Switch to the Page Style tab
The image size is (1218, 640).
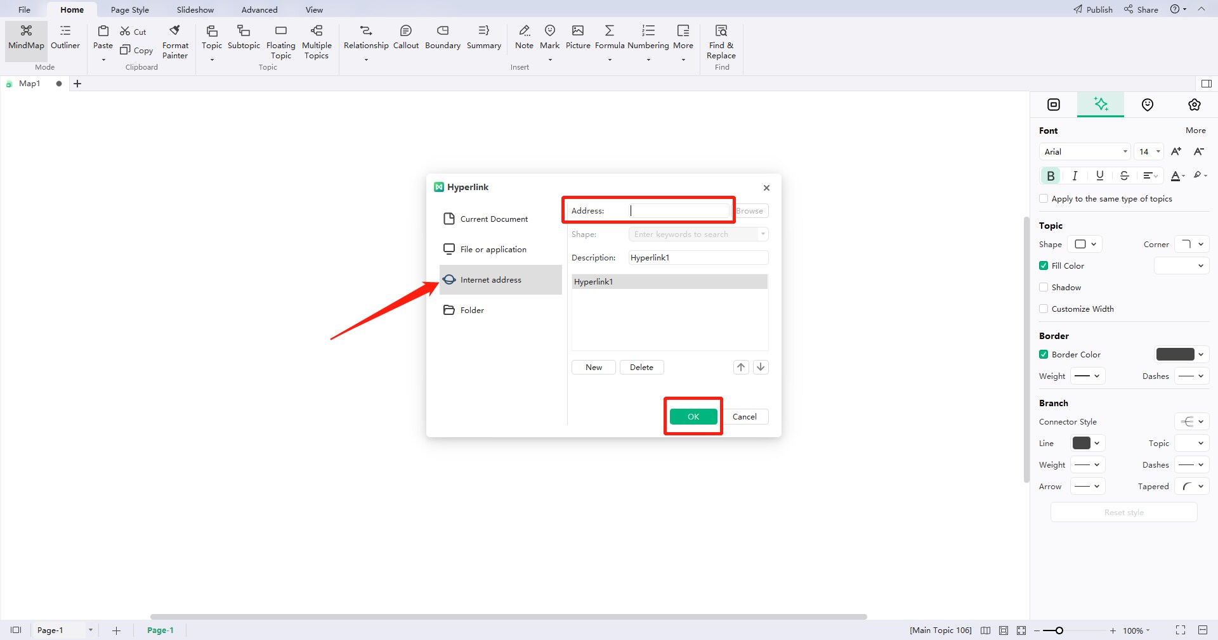130,10
